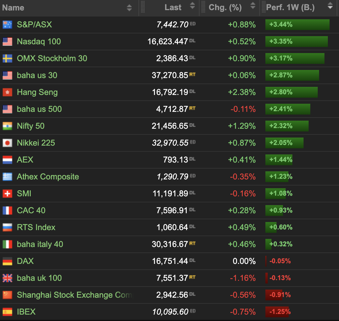Screen dimensions: 339x321
Task: Click the +2.80% weekly performance bar
Action: (x=291, y=92)
